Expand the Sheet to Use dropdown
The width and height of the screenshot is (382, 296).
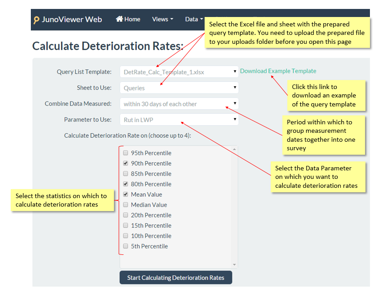179,88
